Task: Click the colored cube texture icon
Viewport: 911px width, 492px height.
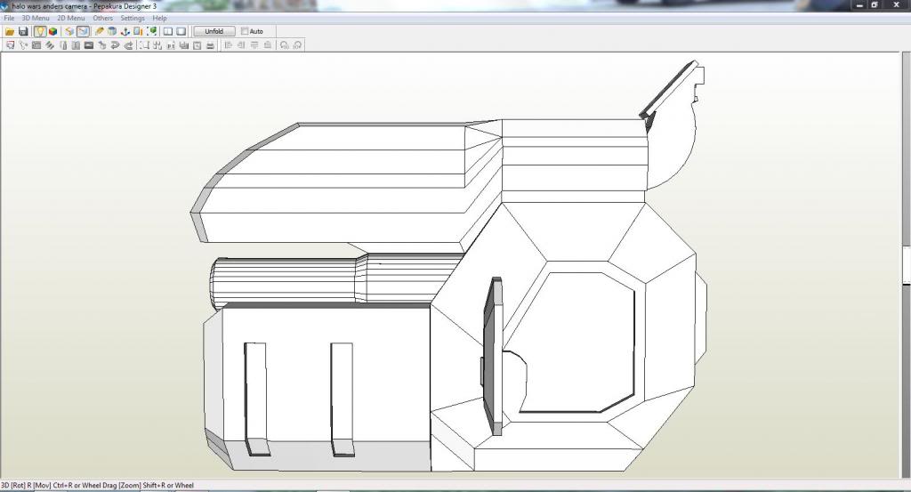Action: (x=53, y=31)
